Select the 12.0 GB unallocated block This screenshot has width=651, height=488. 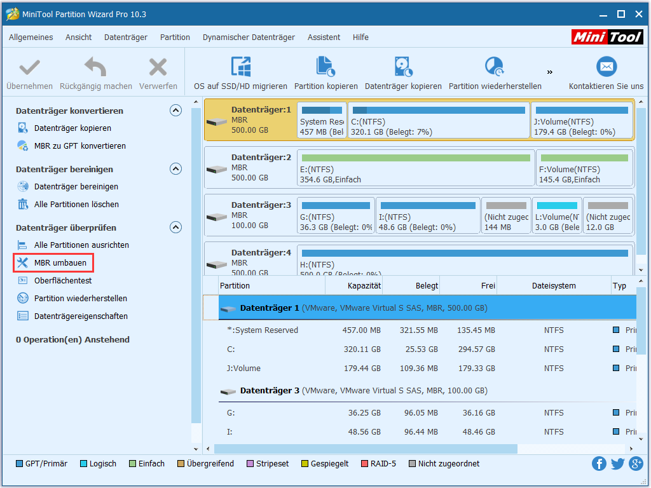[608, 216]
